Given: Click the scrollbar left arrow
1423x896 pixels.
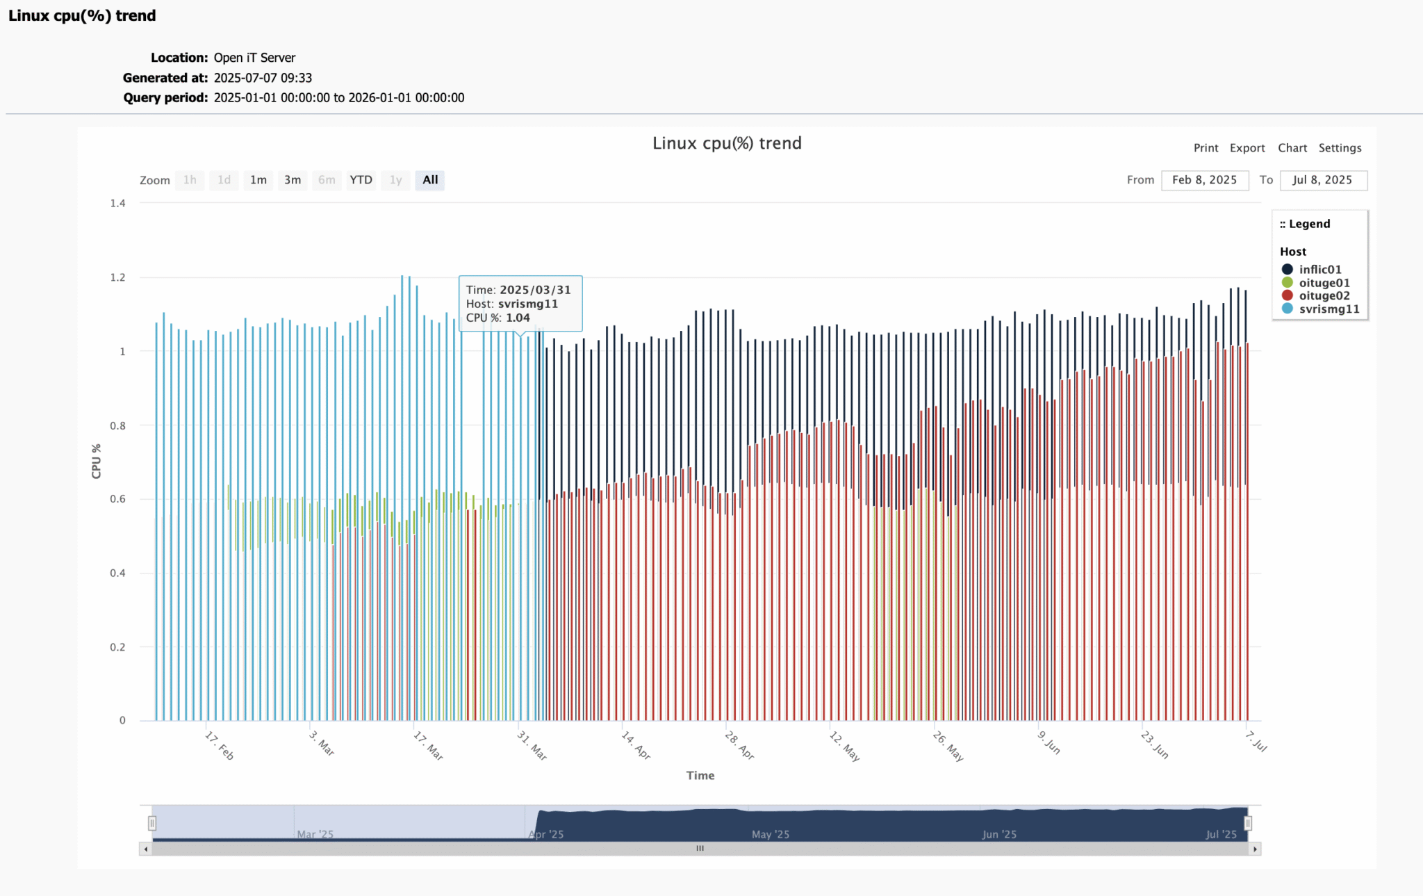Looking at the screenshot, I should (145, 849).
